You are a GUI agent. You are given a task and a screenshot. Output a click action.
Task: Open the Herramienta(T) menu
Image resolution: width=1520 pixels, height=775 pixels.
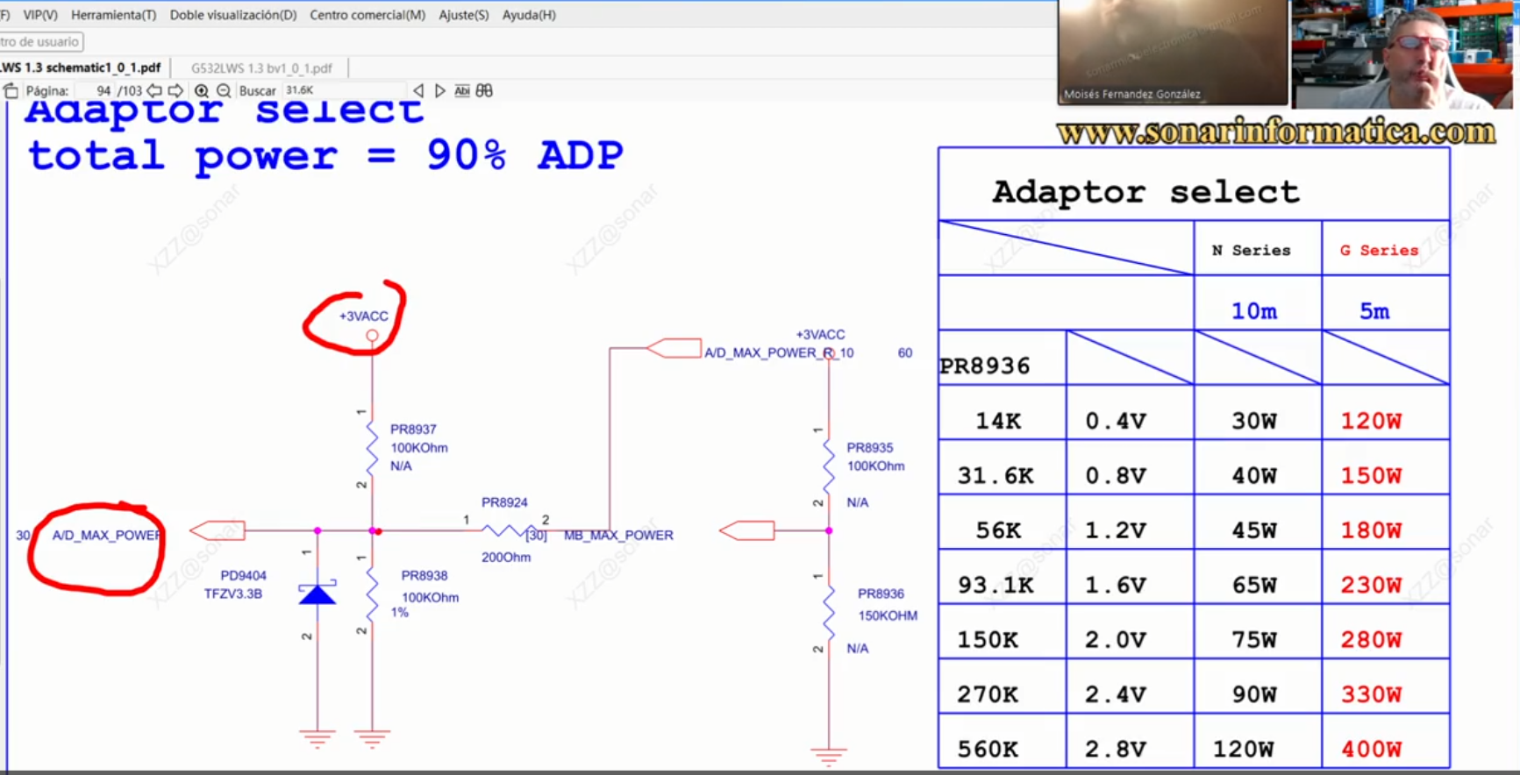(x=113, y=15)
